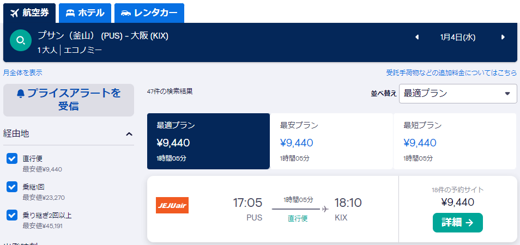Screen dimensions: 520x245
Task: Click the 1月4日(水) date selector
Action: 458,38
